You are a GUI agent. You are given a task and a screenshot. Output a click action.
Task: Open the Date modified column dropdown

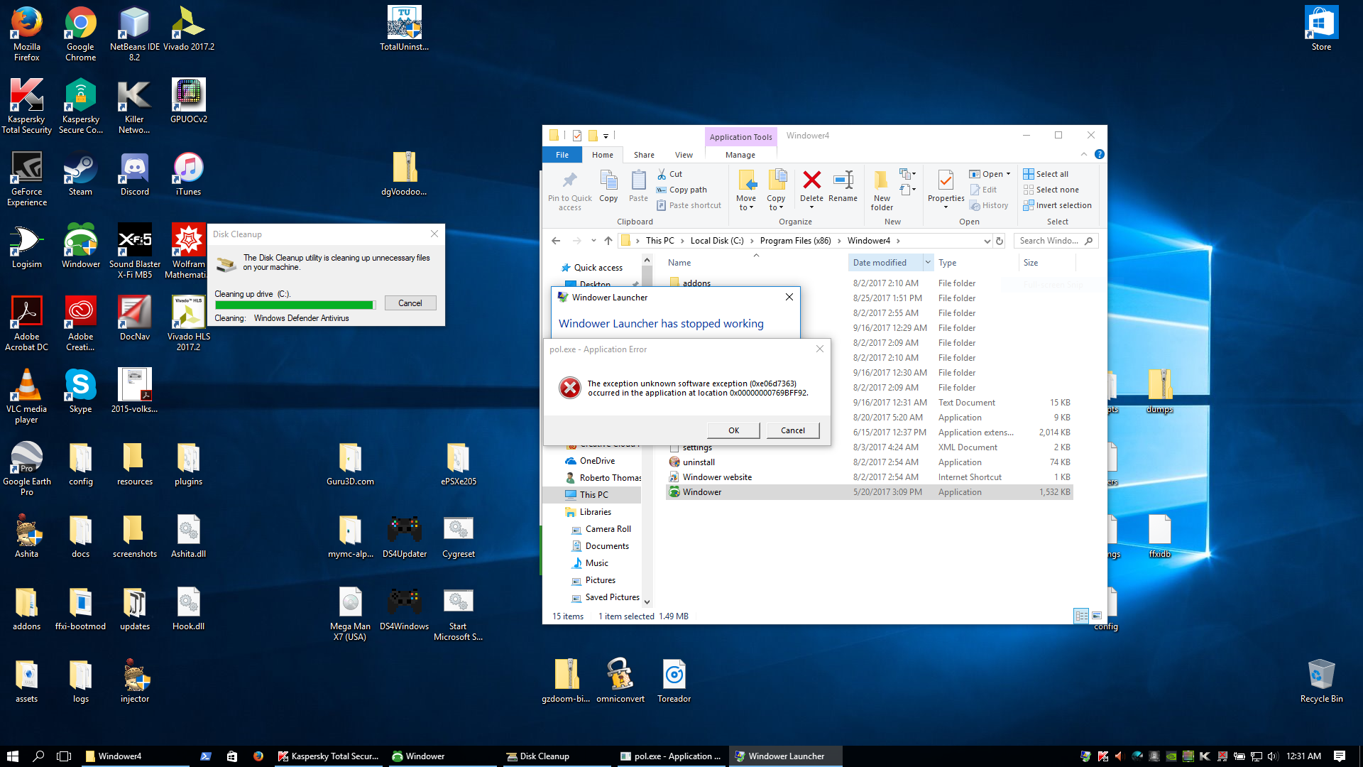pos(928,262)
